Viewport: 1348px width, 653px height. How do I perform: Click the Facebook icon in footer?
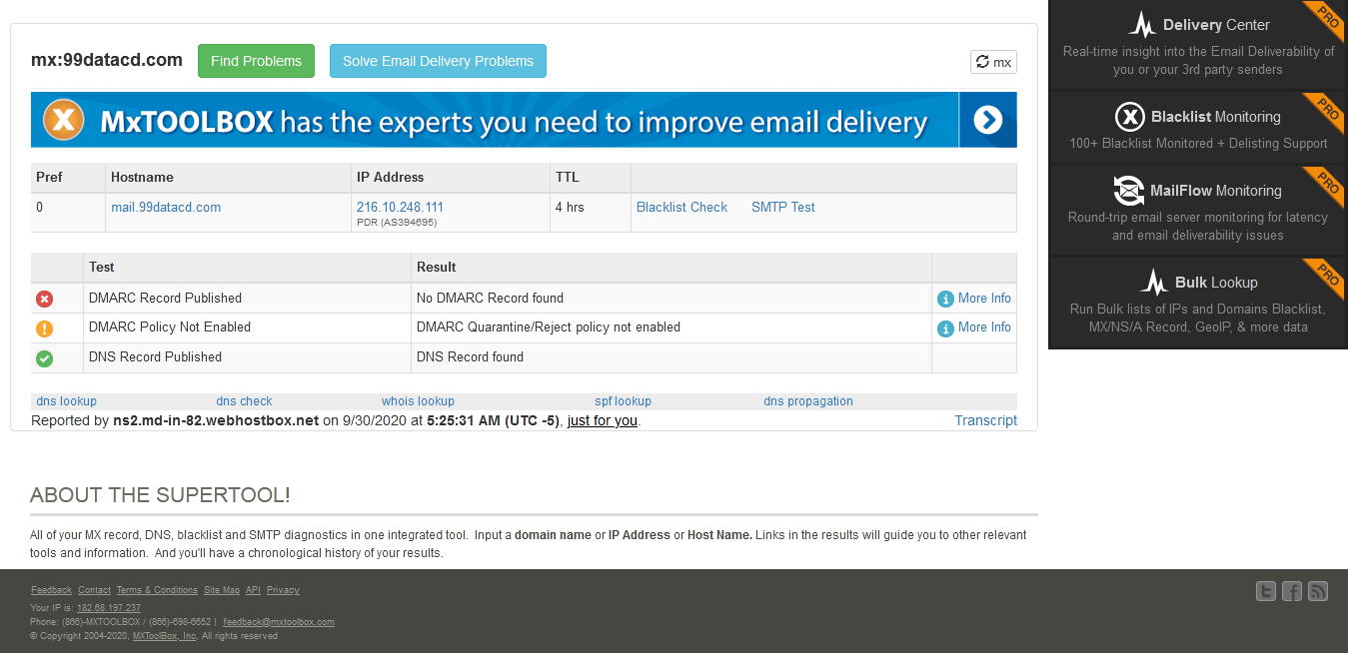(1292, 591)
